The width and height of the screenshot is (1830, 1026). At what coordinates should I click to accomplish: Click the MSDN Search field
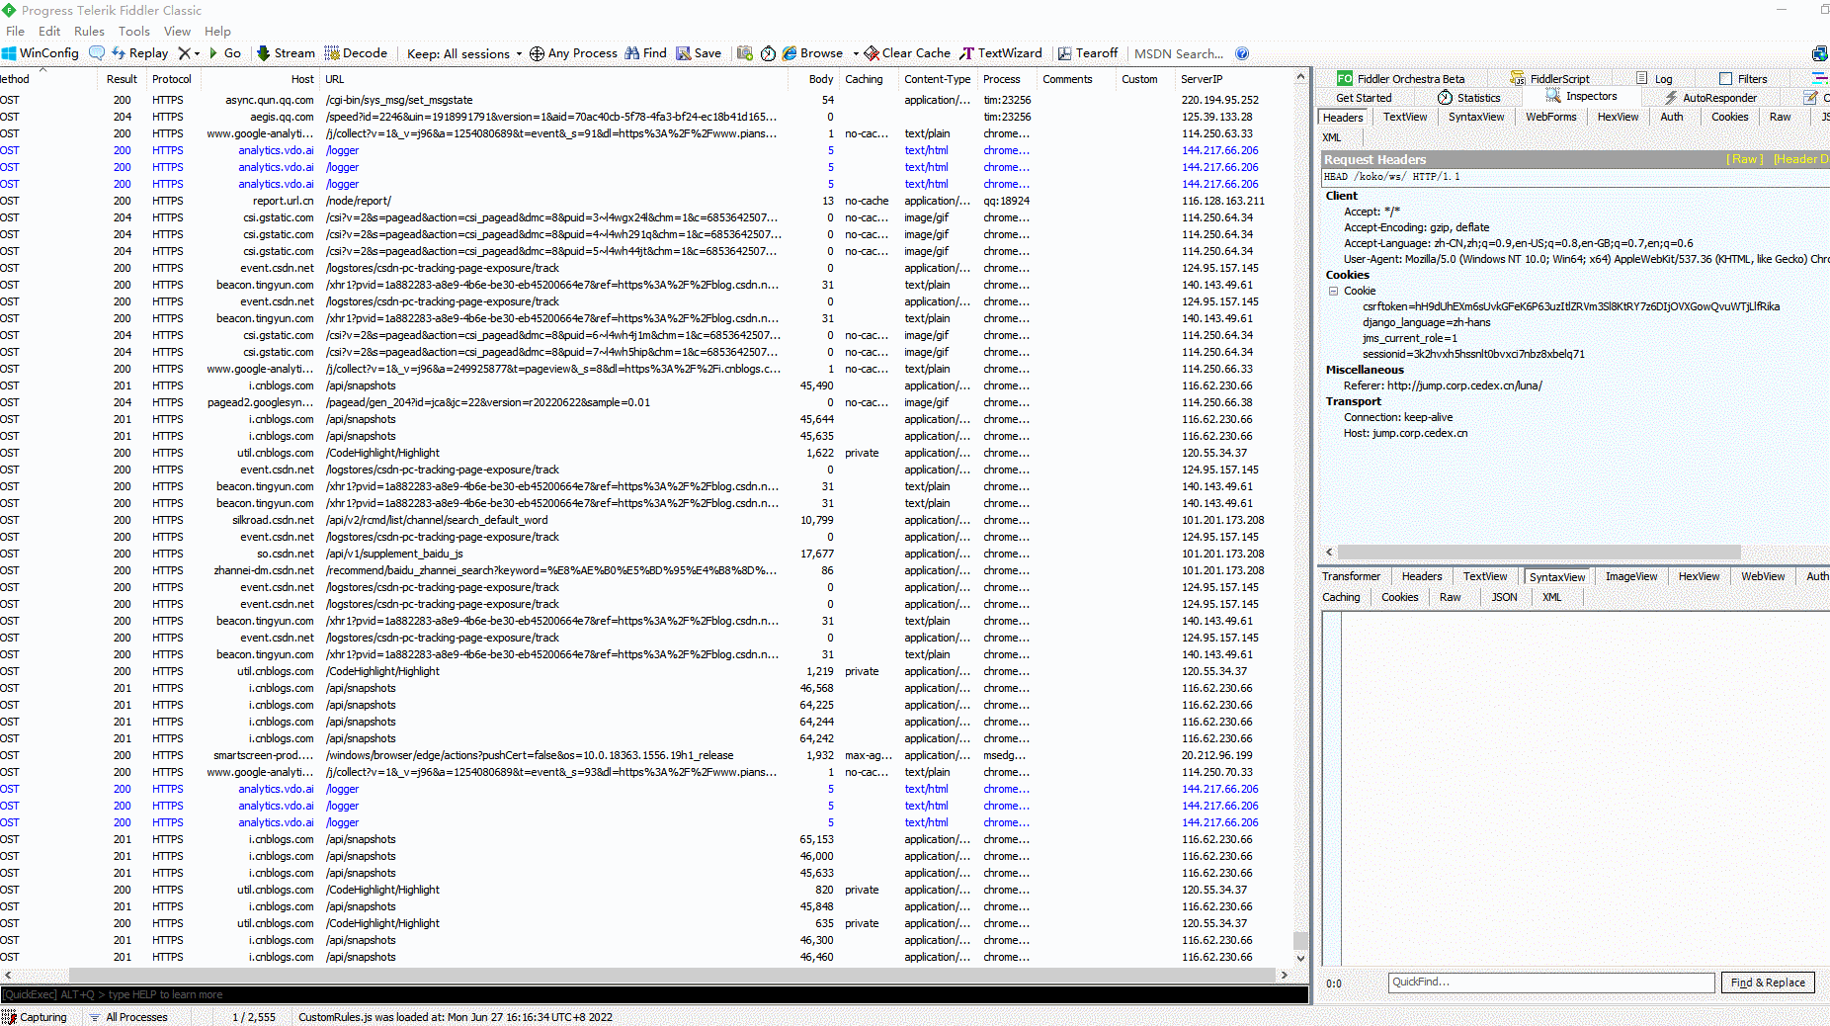(x=1179, y=53)
